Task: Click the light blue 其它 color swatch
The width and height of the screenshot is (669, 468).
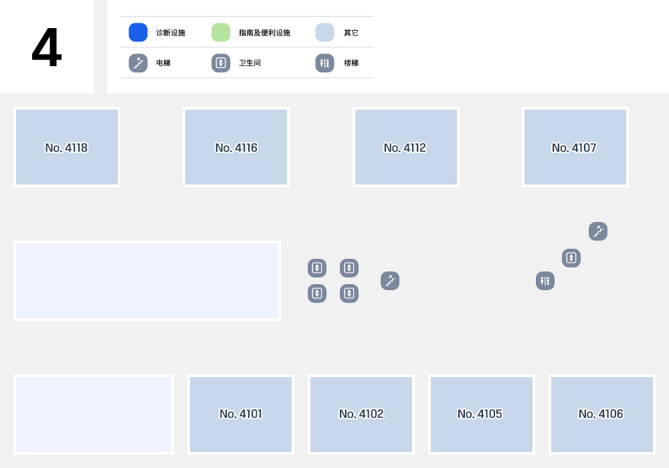Action: 324,32
